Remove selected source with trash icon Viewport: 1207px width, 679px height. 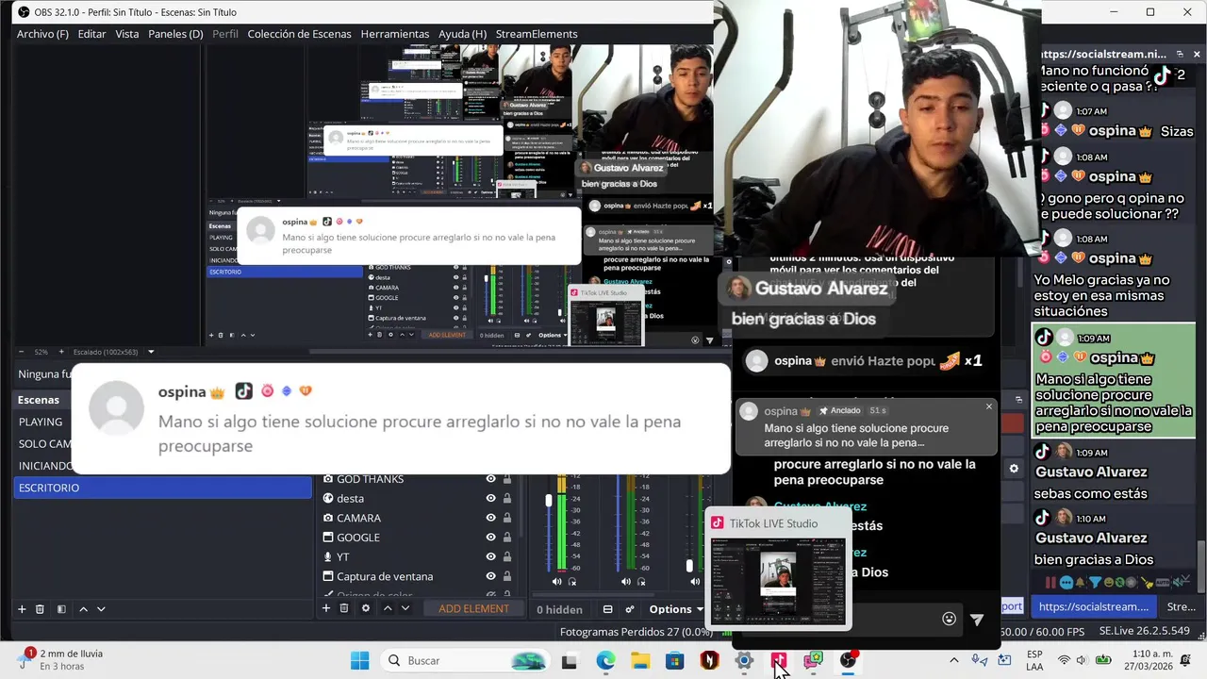pyautogui.click(x=344, y=608)
